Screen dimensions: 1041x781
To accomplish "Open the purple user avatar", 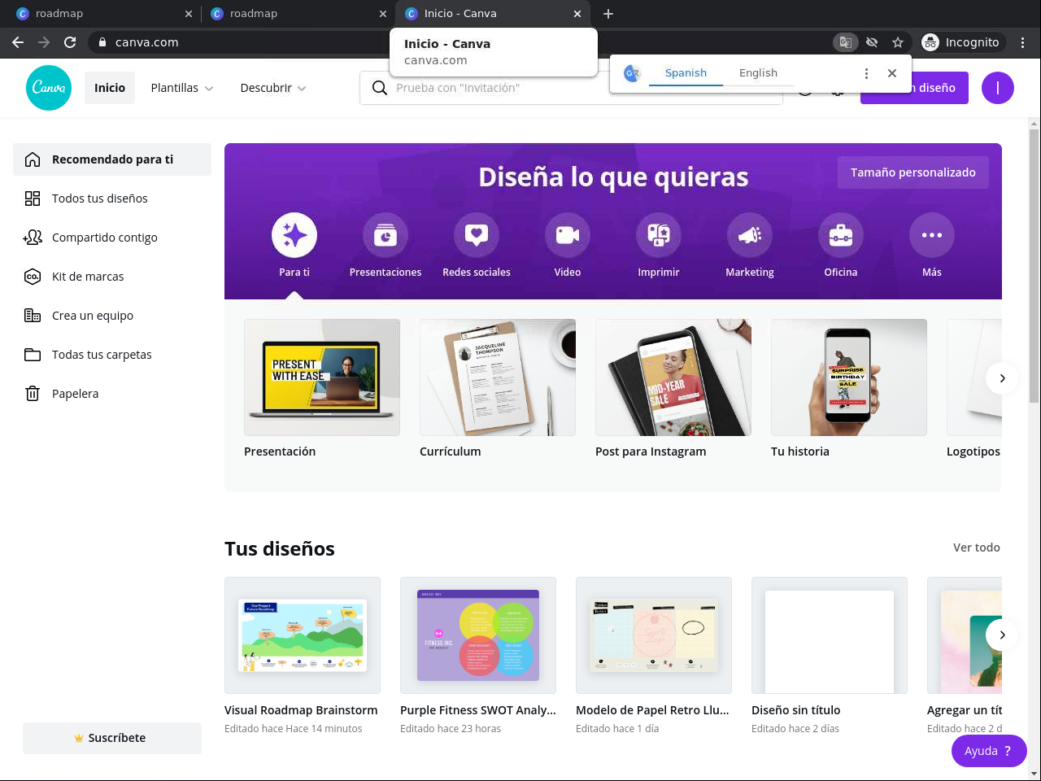I will pyautogui.click(x=998, y=88).
